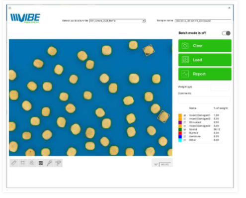Click the Sample name input field
Screen dimensions: 246x198
(x=203, y=21)
